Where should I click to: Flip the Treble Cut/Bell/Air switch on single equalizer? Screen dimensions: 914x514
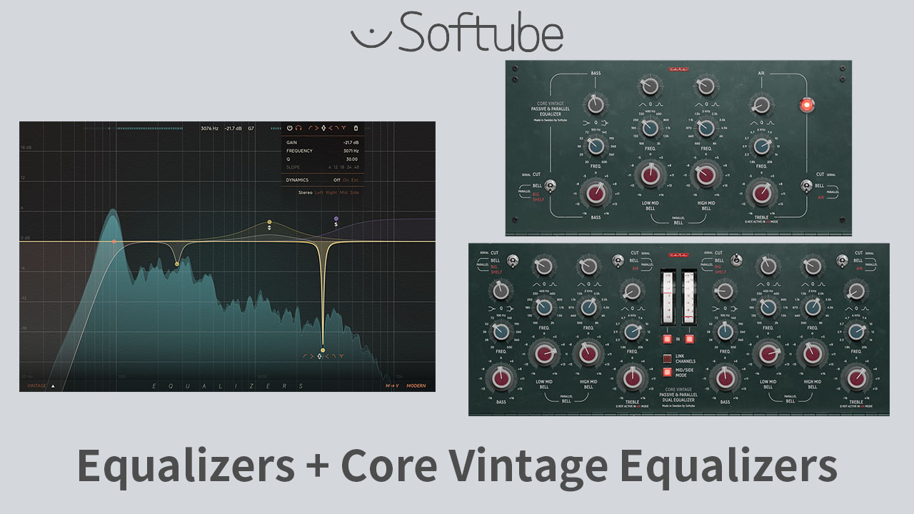click(806, 186)
